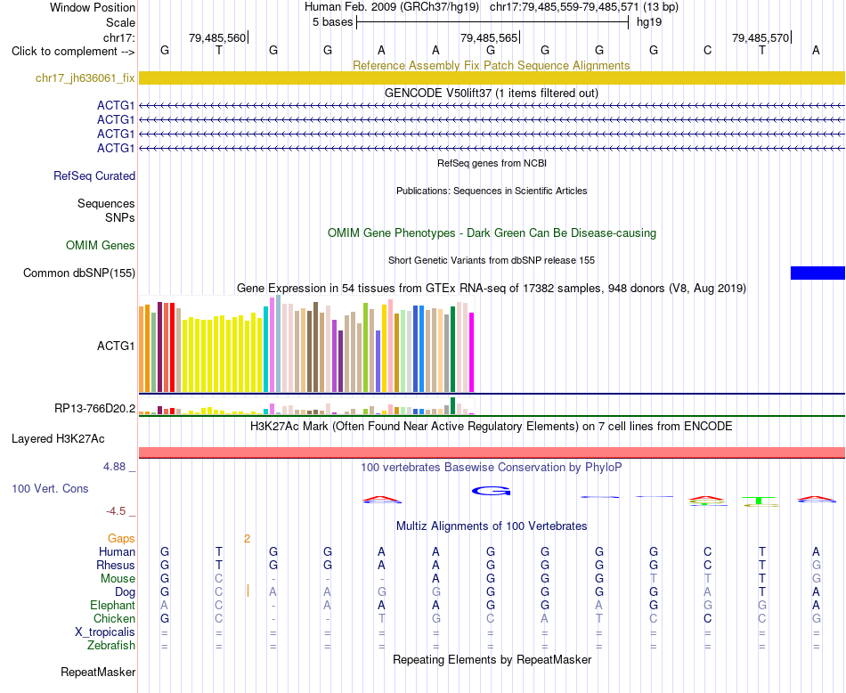Viewport: 846px width, 693px height.
Task: Click the 'Sequences' publications track label
Action: tap(106, 203)
